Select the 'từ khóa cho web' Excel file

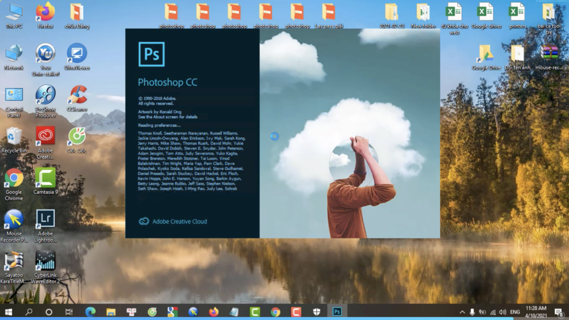[455, 19]
